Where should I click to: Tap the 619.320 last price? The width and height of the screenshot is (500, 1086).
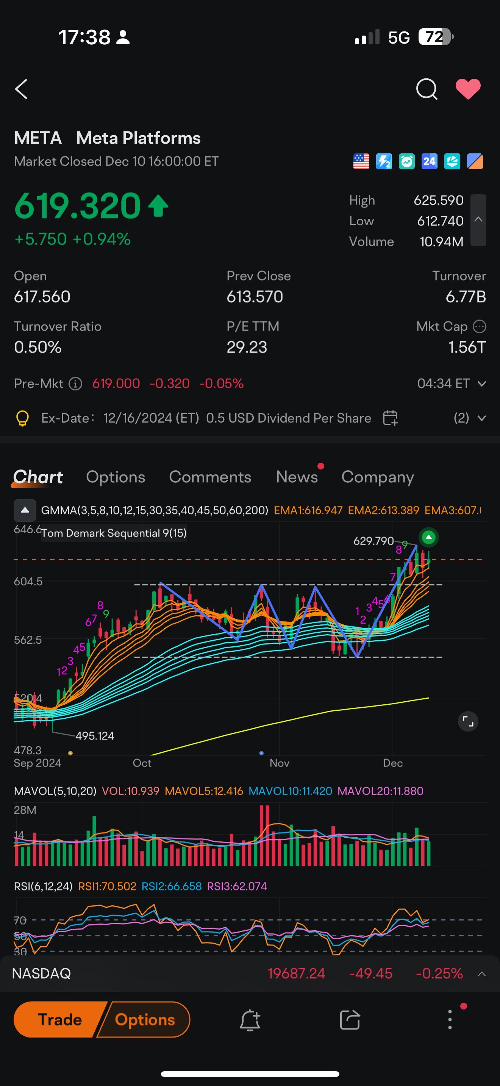coord(78,206)
